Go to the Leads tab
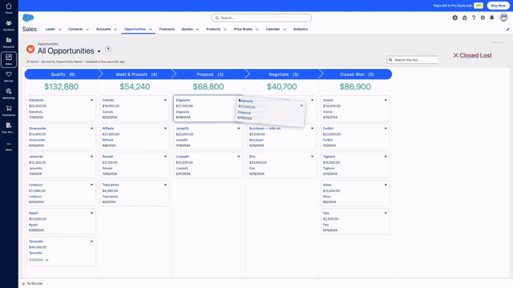 (50, 29)
